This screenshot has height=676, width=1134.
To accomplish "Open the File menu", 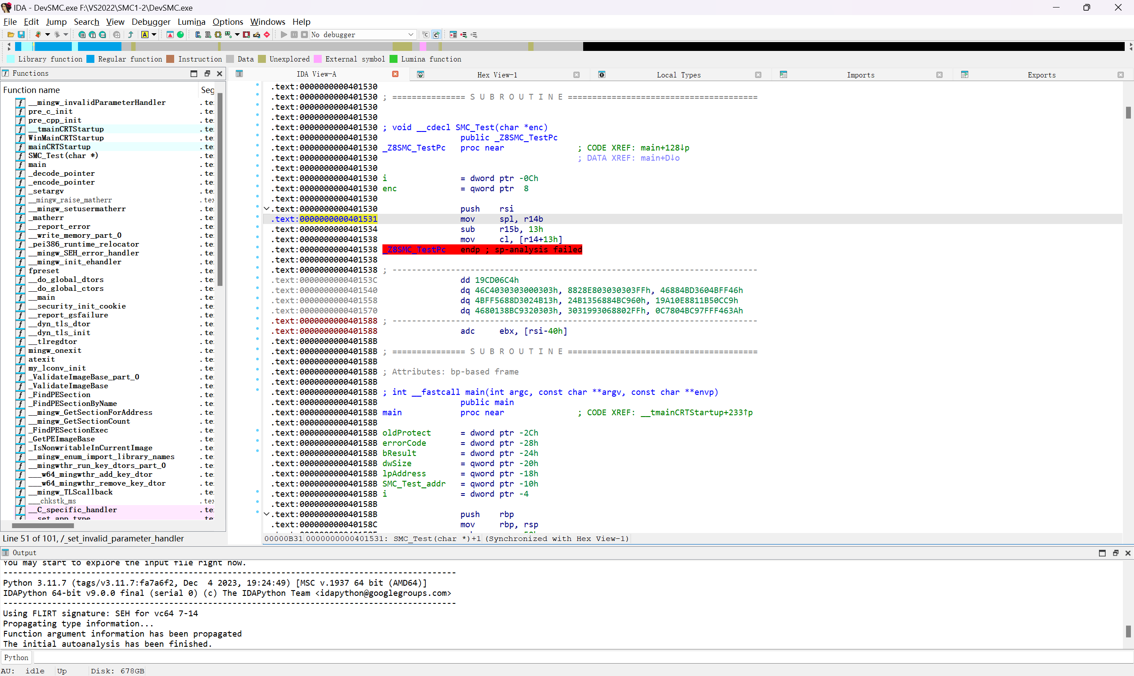I will (10, 21).
